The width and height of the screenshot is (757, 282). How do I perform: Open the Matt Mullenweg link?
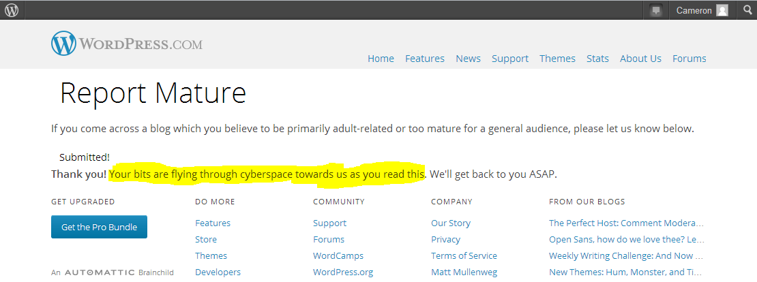(464, 272)
